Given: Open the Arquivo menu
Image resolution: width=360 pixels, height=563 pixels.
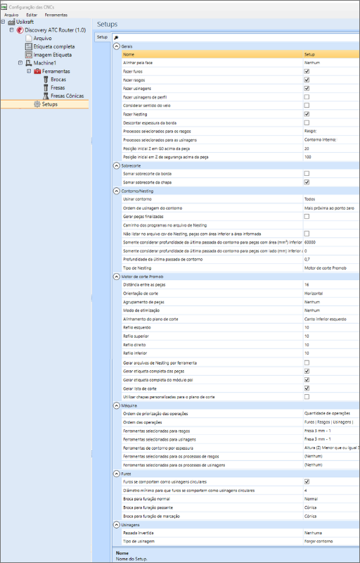Looking at the screenshot, I should 11,15.
